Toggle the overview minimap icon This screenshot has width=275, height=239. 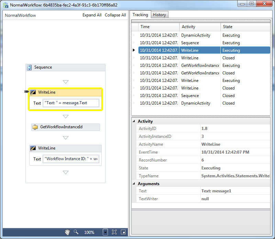(123, 232)
